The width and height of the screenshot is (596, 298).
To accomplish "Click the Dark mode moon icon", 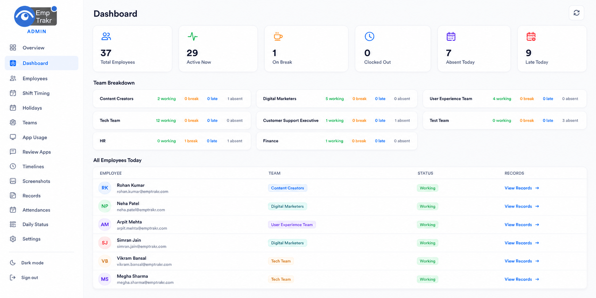I will coord(13,263).
